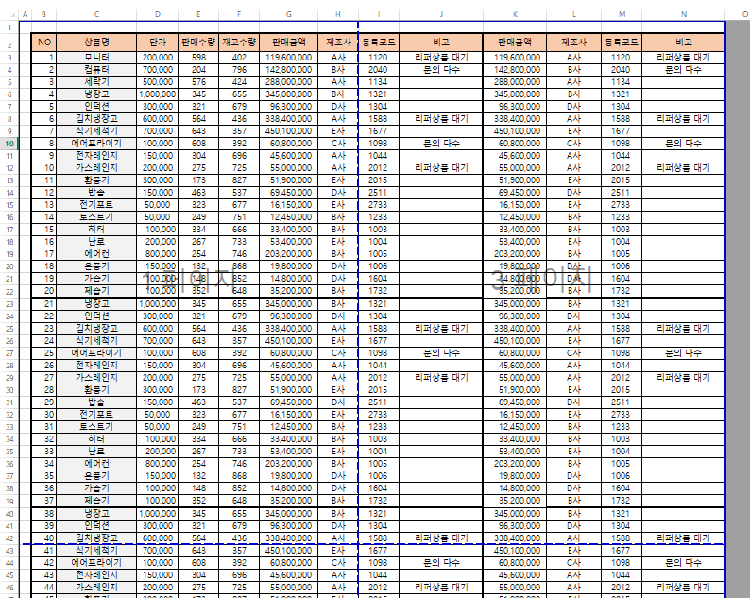750x598 pixels.
Task: Click 식기세척기 cell in row 26
Action: [96, 341]
